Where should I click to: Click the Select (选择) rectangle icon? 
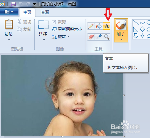coord(43,25)
